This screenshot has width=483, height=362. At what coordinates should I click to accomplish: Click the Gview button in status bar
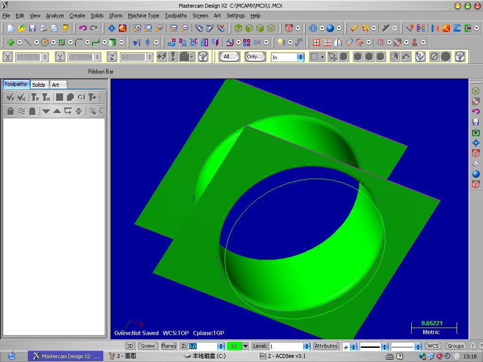(x=148, y=346)
